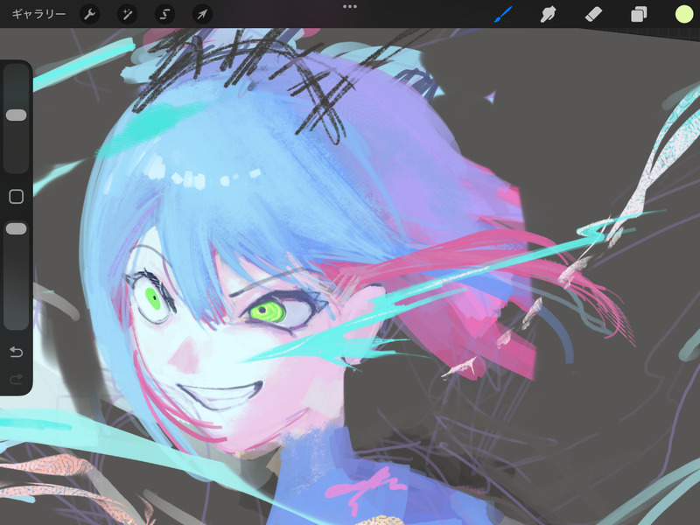The image size is (700, 525).
Task: Redo the undone stroke
Action: (x=16, y=380)
